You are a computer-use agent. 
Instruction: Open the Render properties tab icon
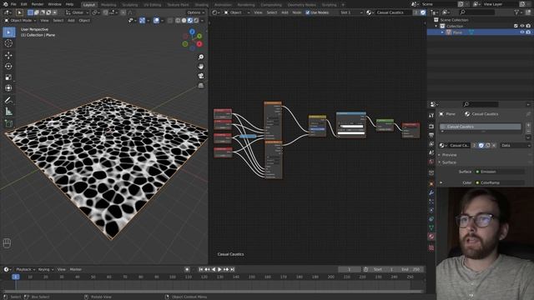431,126
